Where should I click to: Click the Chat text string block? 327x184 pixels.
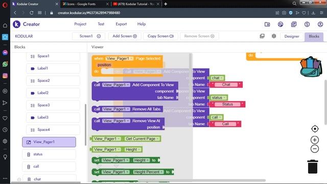click(x=226, y=84)
